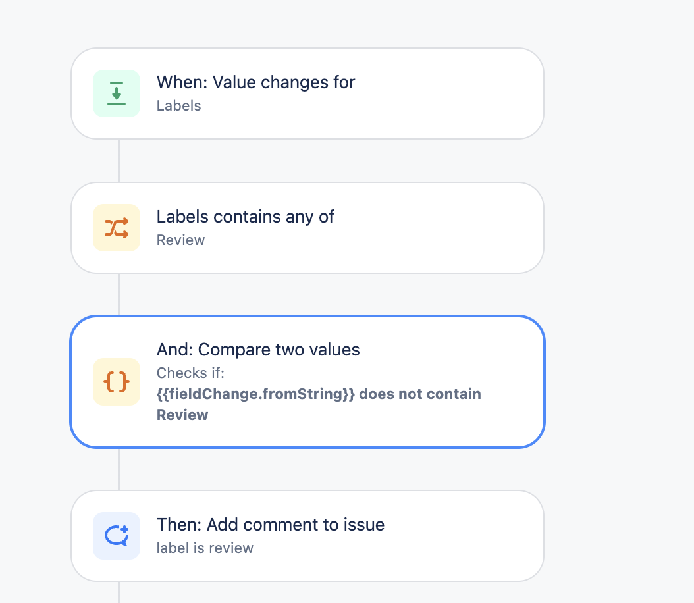Click the connector line between trigger and condition
This screenshot has width=694, height=603.
point(119,161)
